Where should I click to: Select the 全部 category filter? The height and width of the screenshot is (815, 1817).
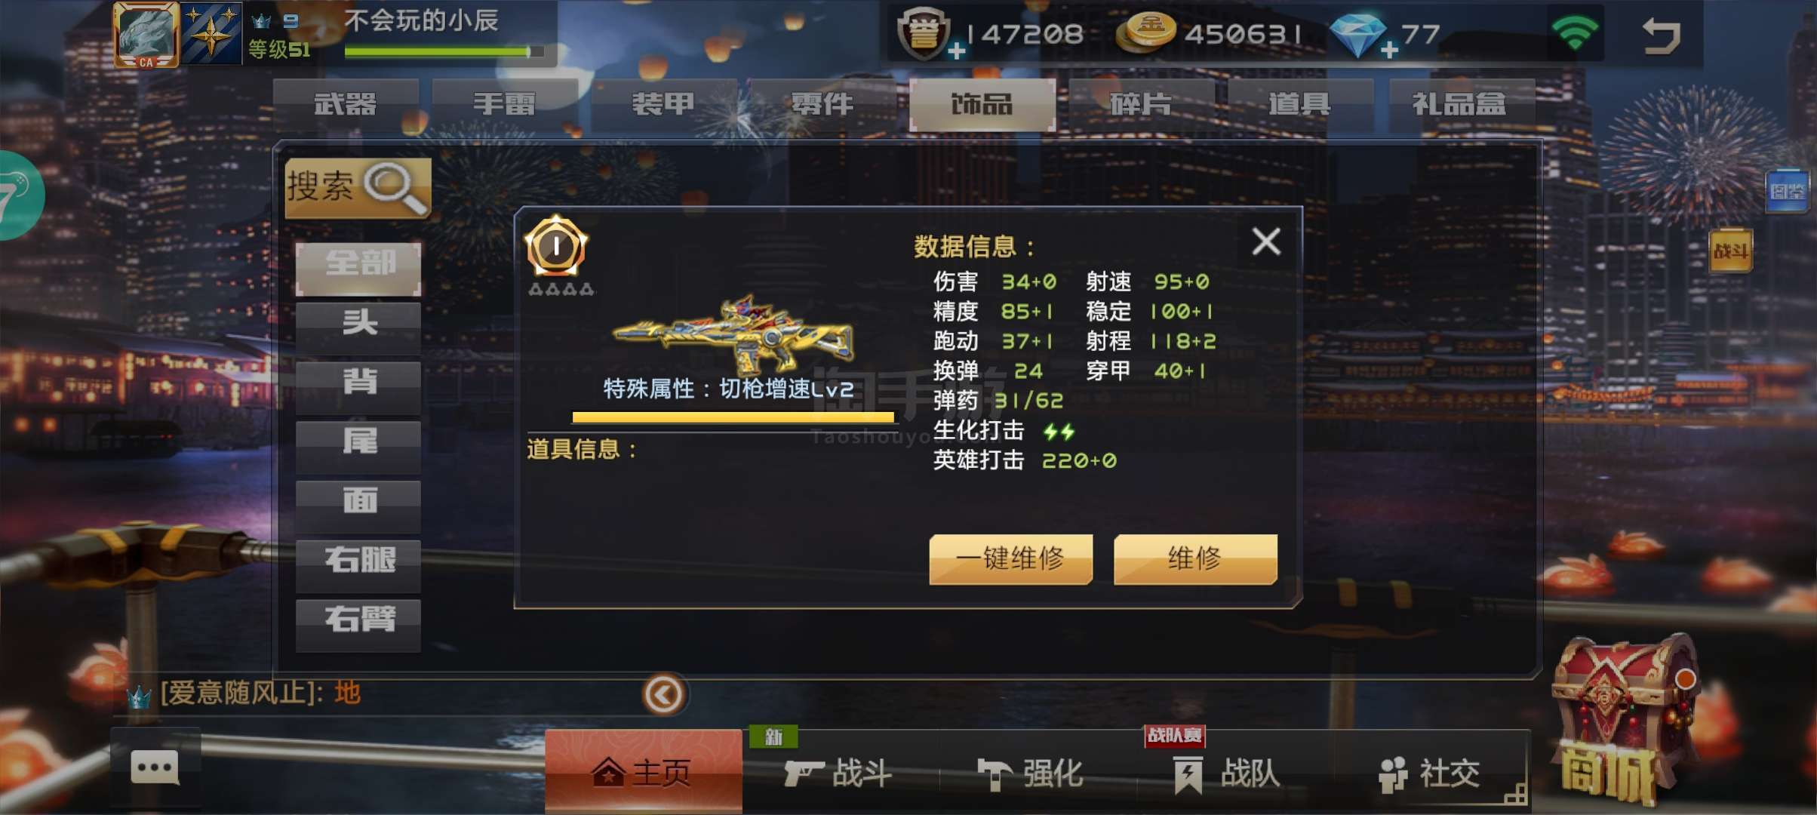pyautogui.click(x=358, y=264)
